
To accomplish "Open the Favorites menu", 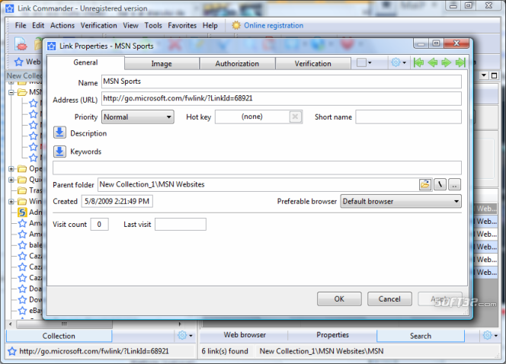I will 182,25.
